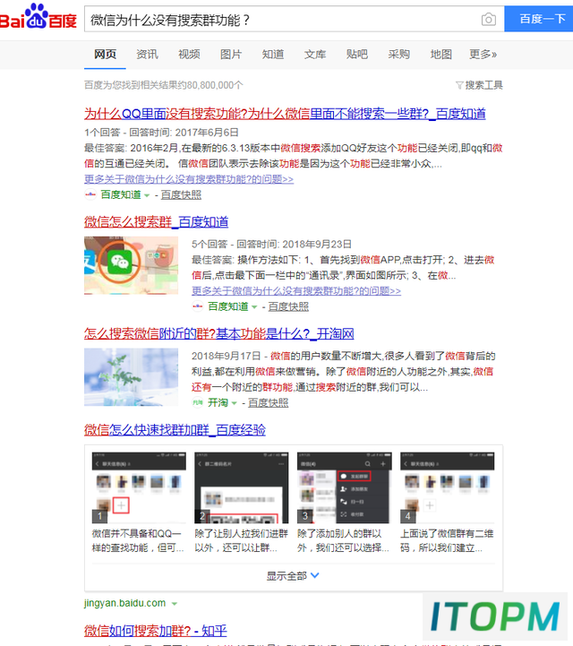Open 百度快照 of 微信怎么搜索群 result
The width and height of the screenshot is (573, 646).
point(288,306)
